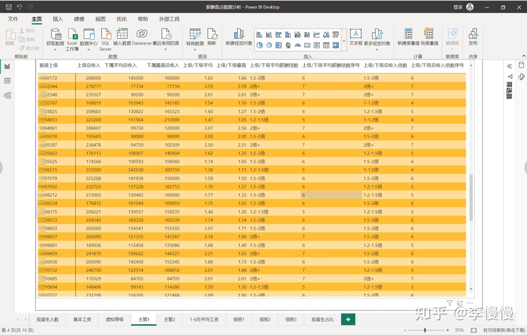Click the zoom slider near 95%
Image resolution: width=527 pixels, height=335 pixels.
(425, 330)
